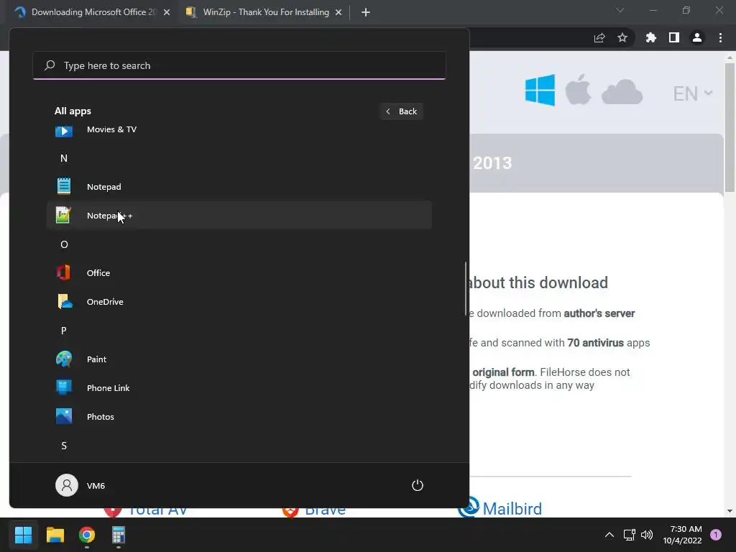Open the Calculator taskbar icon

119,535
